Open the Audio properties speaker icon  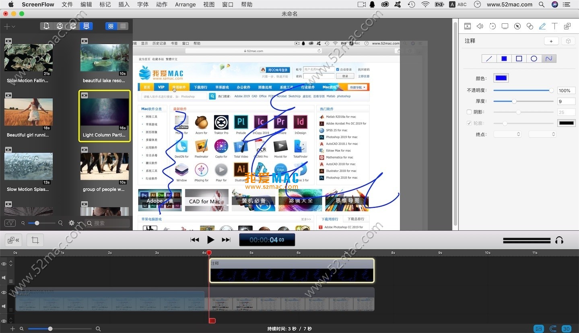[x=480, y=26]
